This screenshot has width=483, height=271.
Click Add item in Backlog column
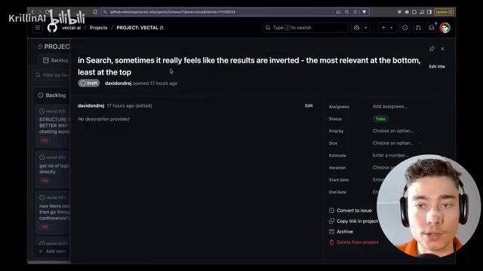[52, 251]
